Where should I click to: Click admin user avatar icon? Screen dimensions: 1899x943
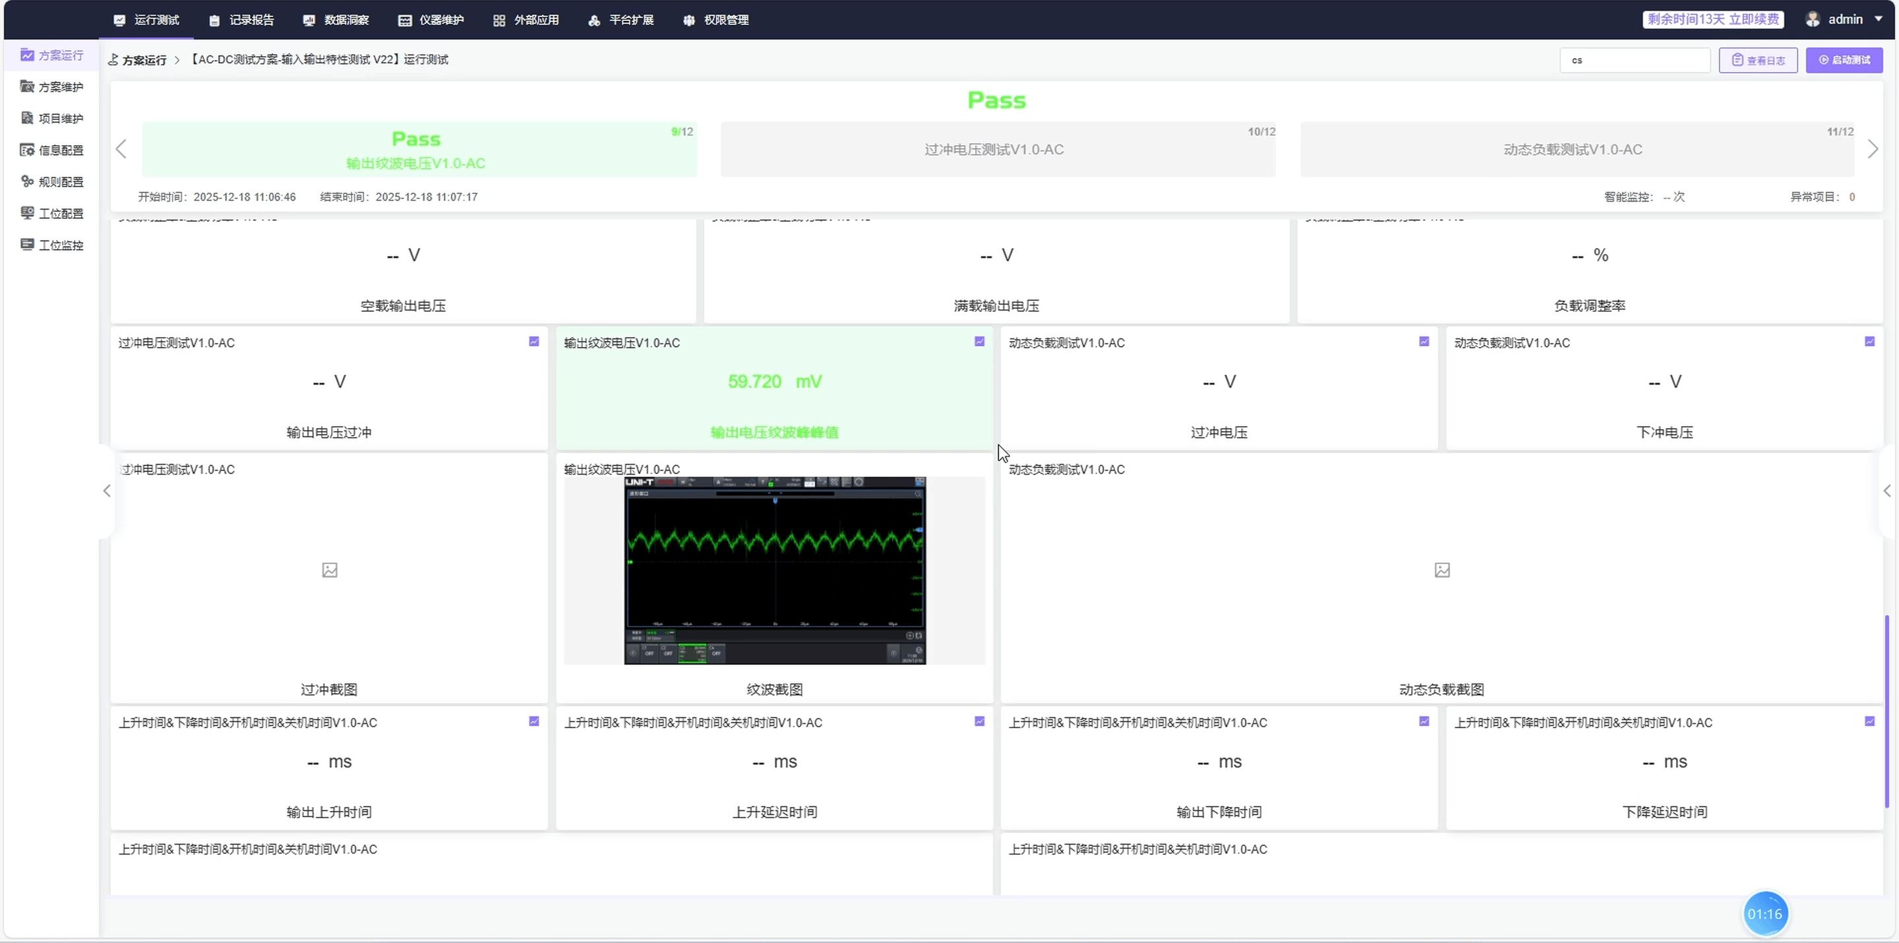coord(1812,20)
